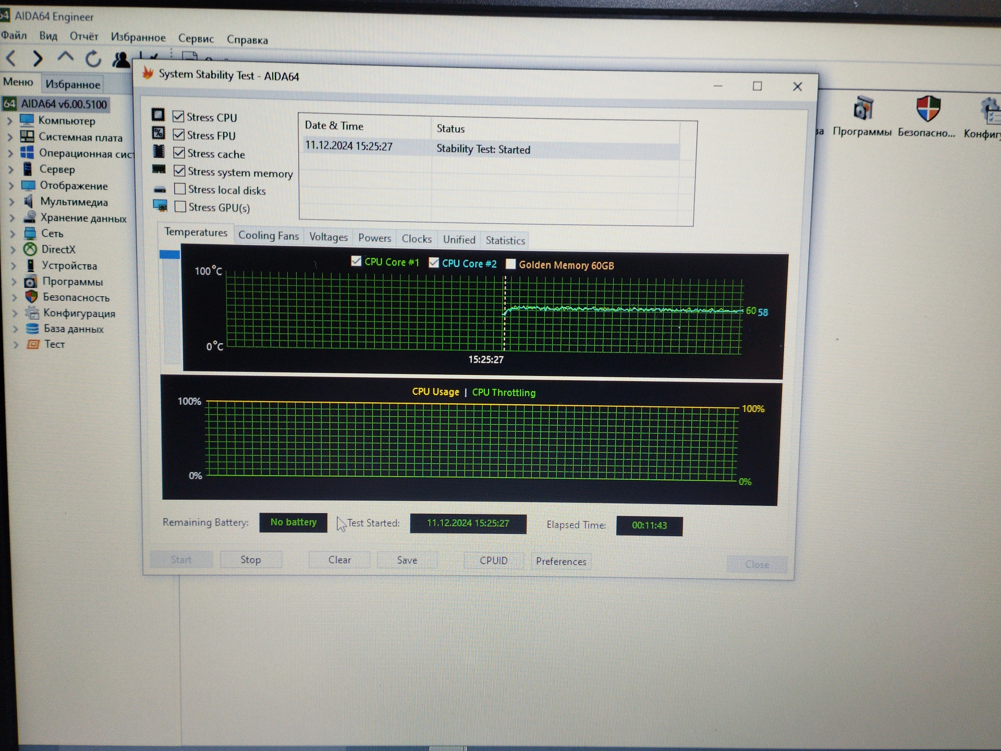Select the Stability Test: Started log row
The image size is (1001, 751).
coord(491,148)
